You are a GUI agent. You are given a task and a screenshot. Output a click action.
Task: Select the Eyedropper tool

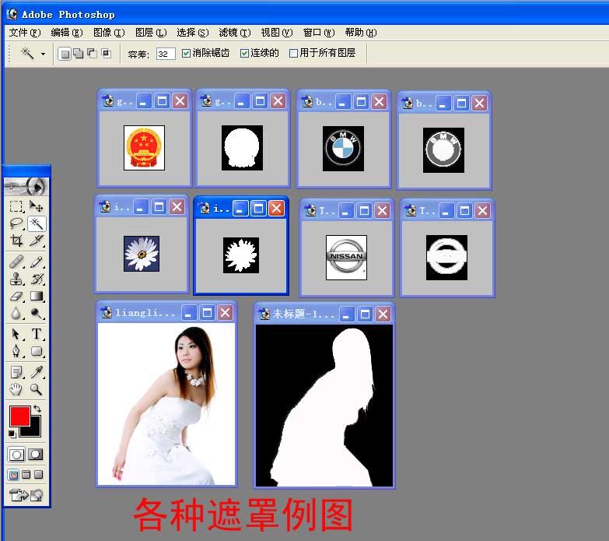pos(37,372)
